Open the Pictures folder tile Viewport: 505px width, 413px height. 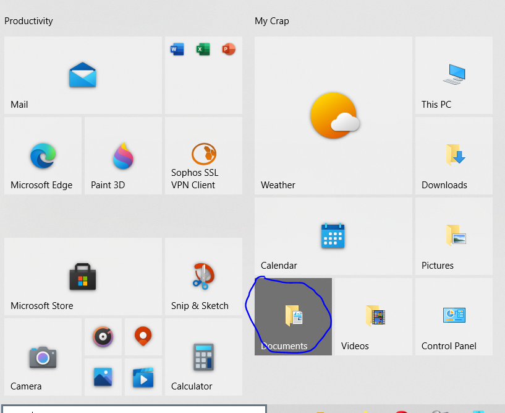(454, 236)
